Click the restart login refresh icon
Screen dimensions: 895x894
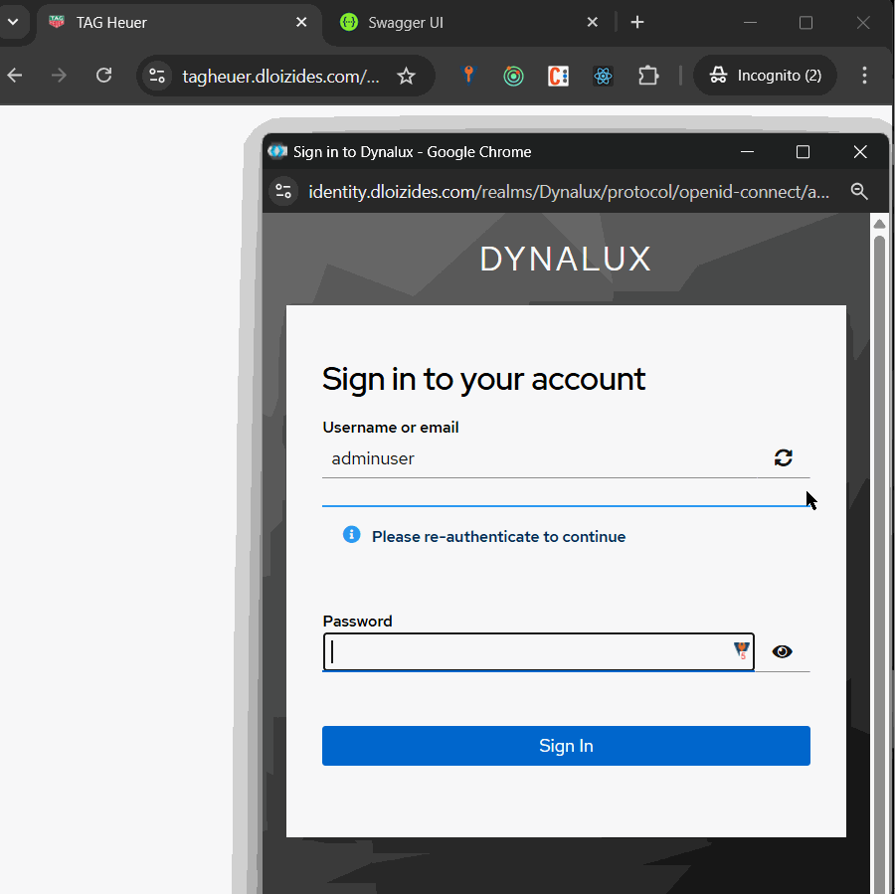[x=784, y=457]
